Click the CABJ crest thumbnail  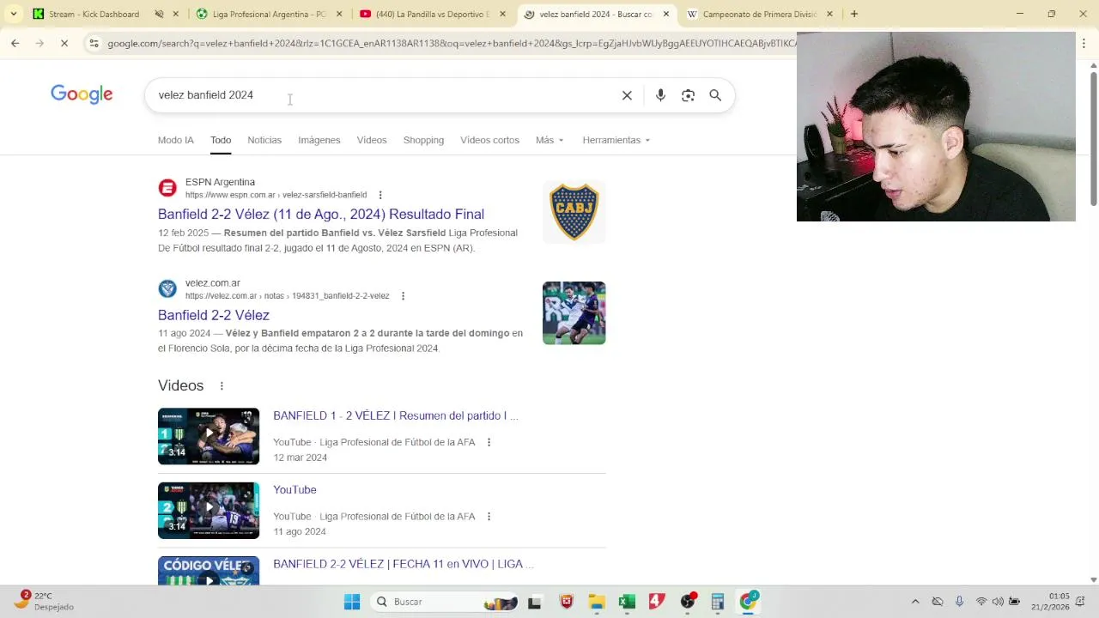pos(574,212)
